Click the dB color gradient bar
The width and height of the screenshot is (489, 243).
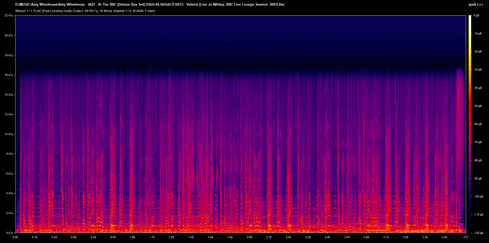click(470, 124)
